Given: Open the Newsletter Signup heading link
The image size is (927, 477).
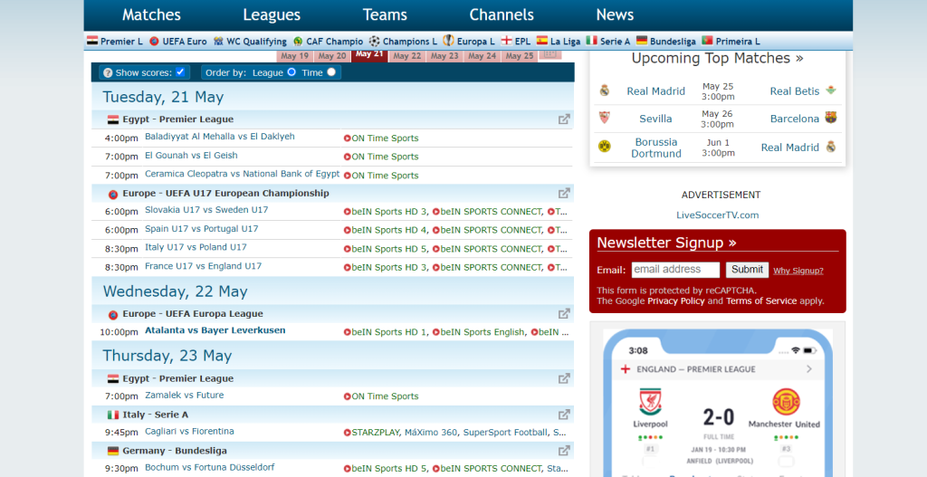Looking at the screenshot, I should coord(666,243).
